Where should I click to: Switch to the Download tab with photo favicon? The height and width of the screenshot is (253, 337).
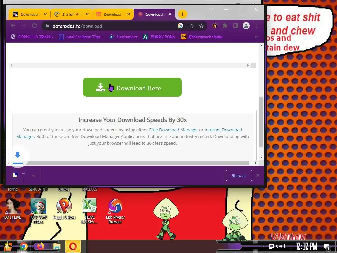[29, 14]
